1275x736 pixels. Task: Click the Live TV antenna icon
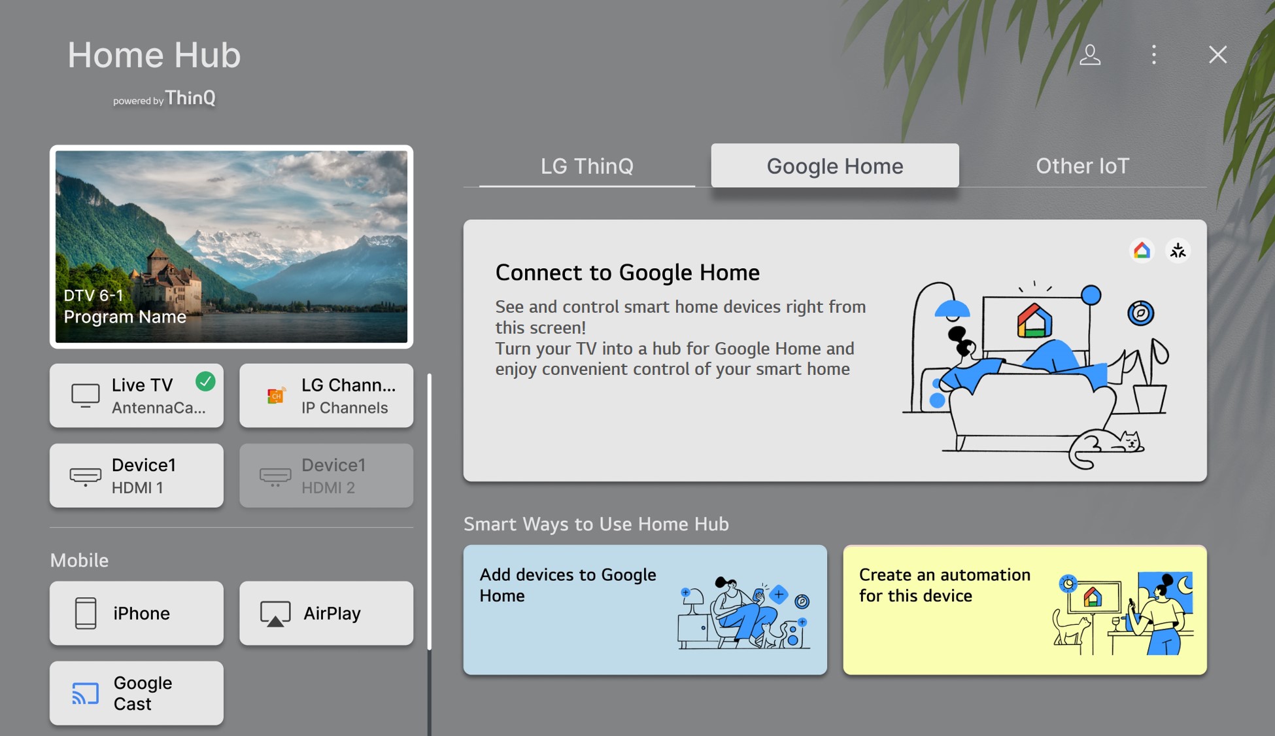pyautogui.click(x=83, y=394)
